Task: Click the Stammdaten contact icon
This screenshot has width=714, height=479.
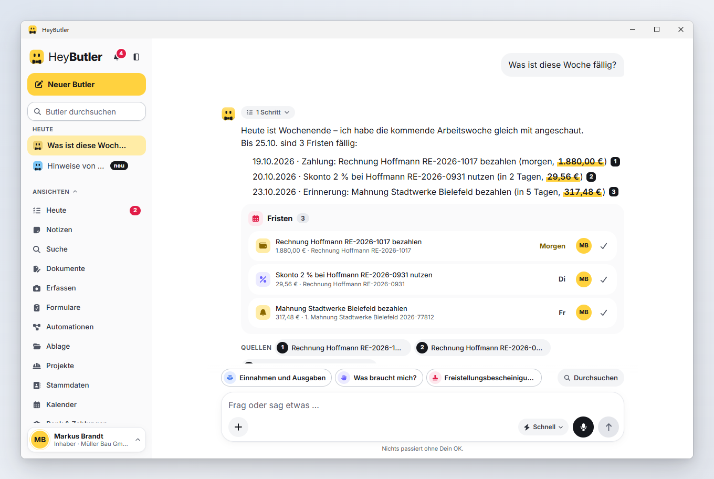Action: point(37,386)
